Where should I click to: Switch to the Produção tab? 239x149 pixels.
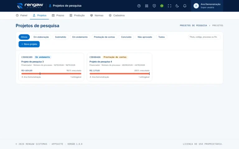point(77,15)
